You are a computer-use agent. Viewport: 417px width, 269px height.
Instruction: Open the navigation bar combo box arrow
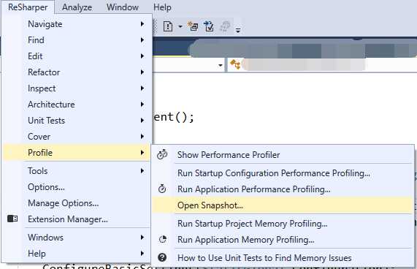click(221, 65)
